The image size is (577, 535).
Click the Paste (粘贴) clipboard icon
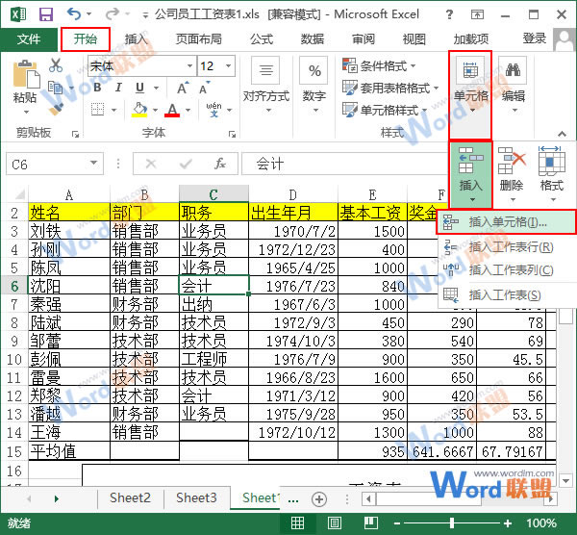tap(25, 82)
